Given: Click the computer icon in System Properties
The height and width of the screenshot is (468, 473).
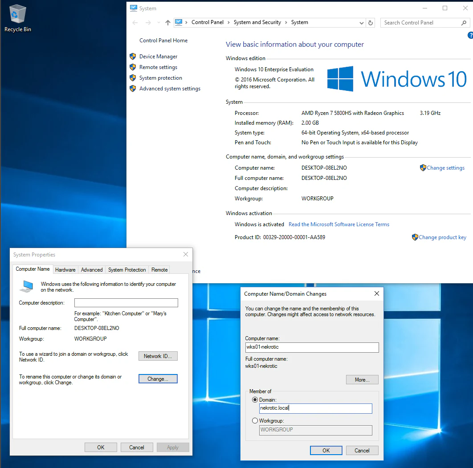Looking at the screenshot, I should 27,286.
